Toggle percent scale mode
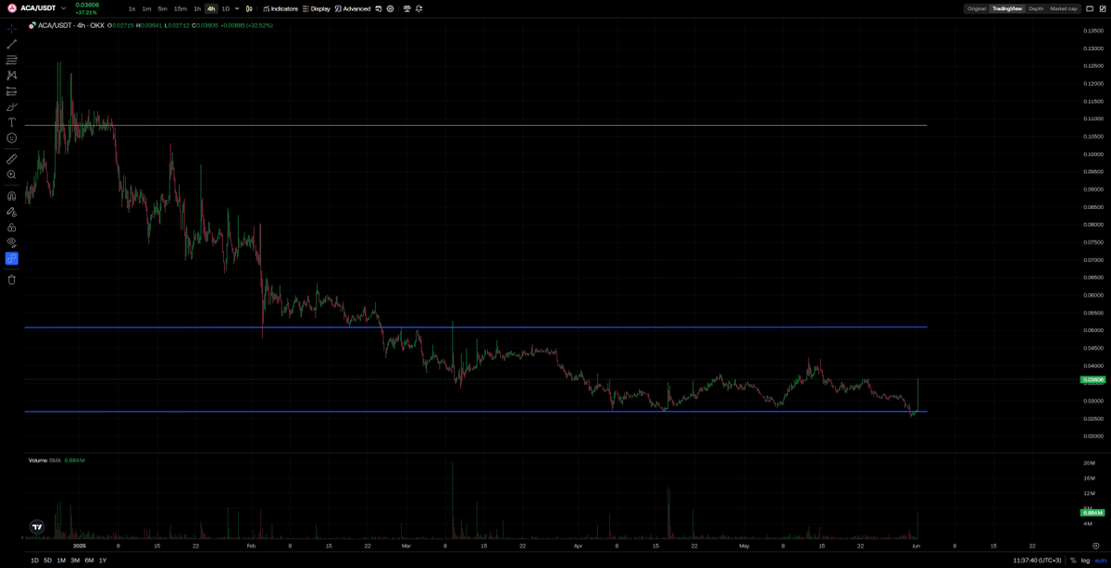 tap(1073, 561)
